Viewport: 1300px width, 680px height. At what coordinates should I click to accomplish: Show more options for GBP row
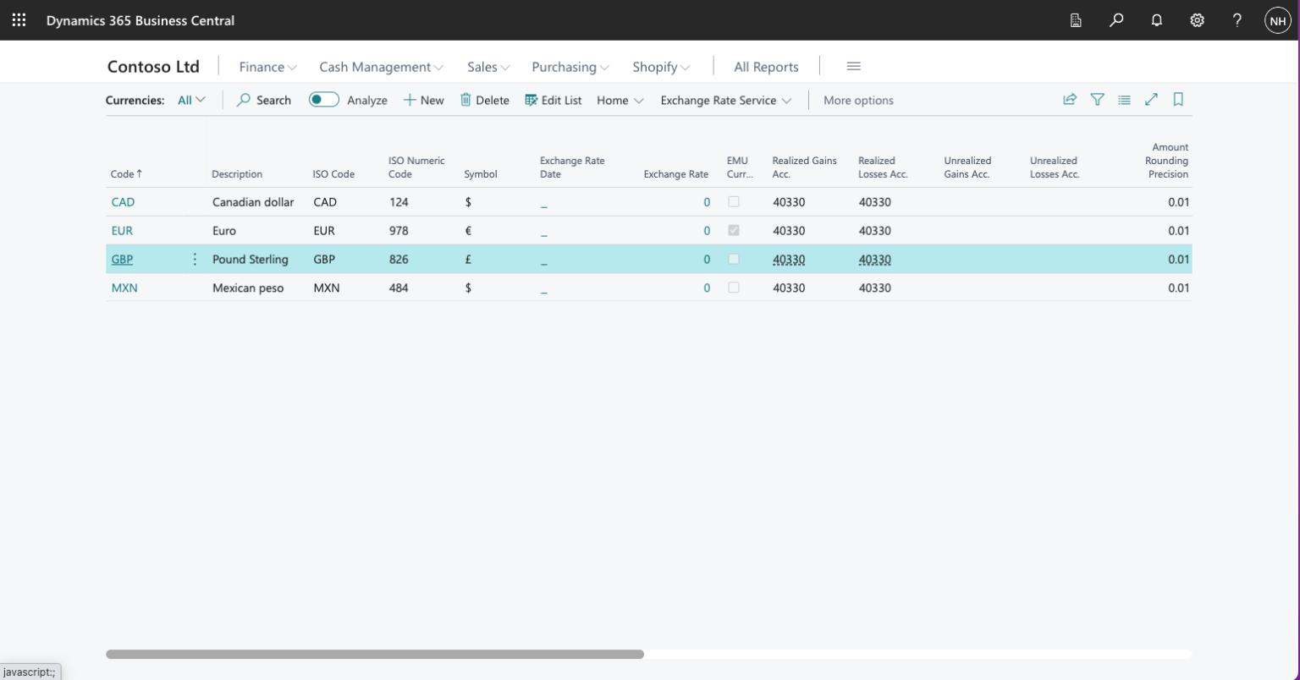[195, 260]
